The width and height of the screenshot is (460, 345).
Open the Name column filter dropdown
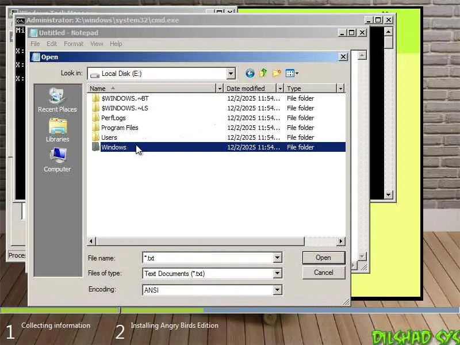(x=220, y=89)
